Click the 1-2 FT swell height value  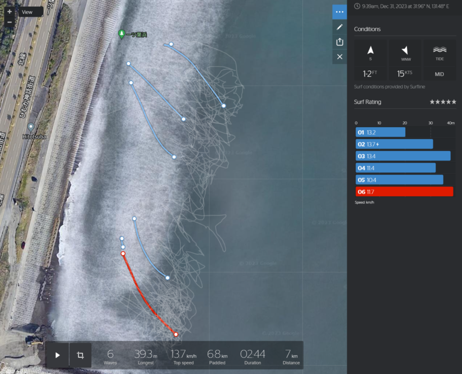(370, 73)
